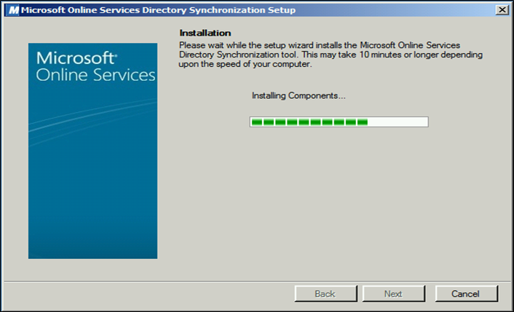This screenshot has width=514, height=312.
Task: Close the setup window with X
Action: [502, 10]
